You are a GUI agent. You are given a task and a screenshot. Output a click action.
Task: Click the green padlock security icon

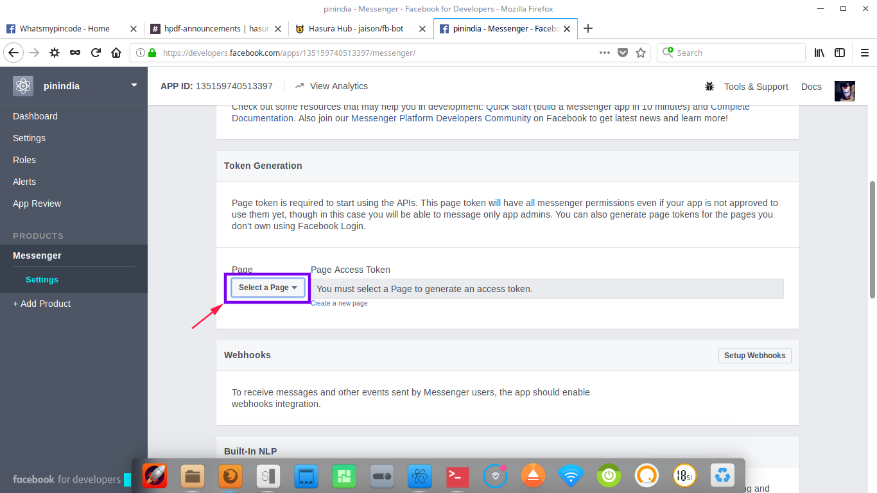click(152, 53)
